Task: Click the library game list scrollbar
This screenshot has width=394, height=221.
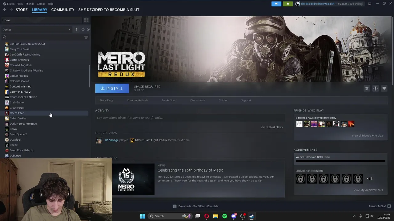Action: tap(90, 76)
